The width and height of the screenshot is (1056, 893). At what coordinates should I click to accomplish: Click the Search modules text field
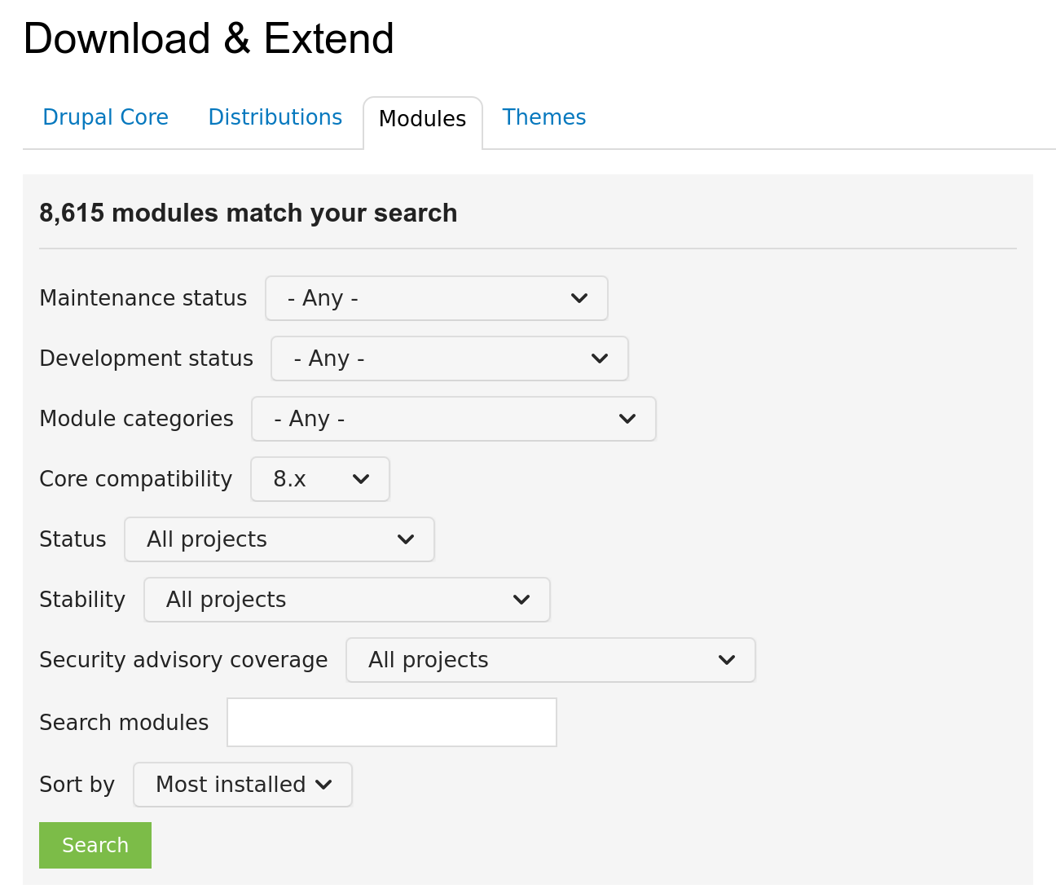pyautogui.click(x=391, y=722)
